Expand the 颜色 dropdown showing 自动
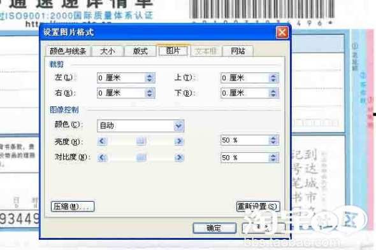 tap(178, 126)
